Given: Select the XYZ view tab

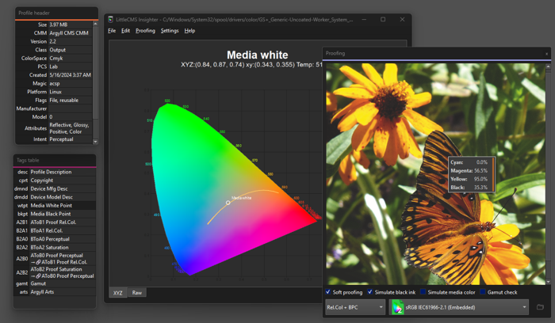Looking at the screenshot, I should point(117,293).
